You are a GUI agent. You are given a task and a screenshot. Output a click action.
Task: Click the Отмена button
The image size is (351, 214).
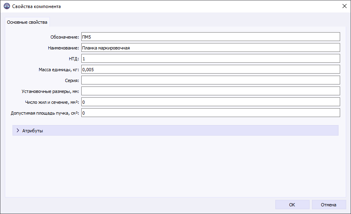click(x=328, y=205)
